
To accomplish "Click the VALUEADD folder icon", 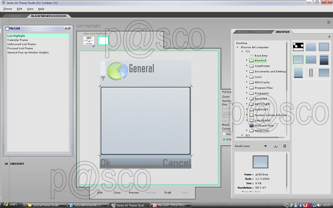I will (251, 120).
